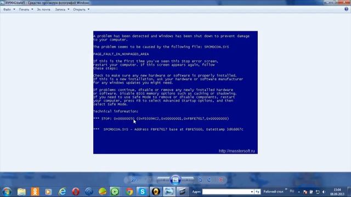Switch the RU input language indicator
Screen dimensions: 351x197
point(292,191)
